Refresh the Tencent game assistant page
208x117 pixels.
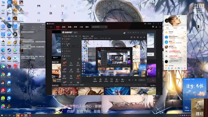coord(51,27)
